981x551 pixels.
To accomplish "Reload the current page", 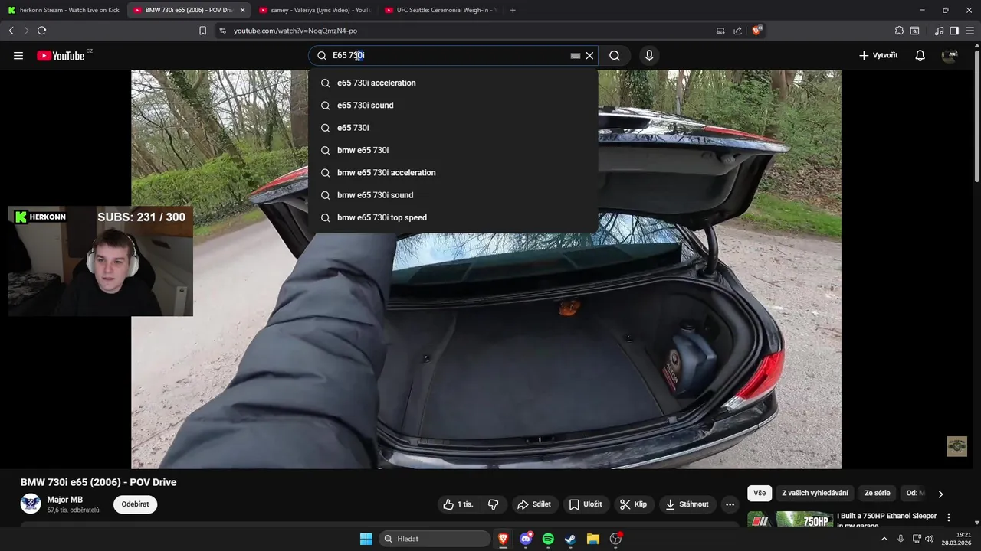I will coord(41,31).
